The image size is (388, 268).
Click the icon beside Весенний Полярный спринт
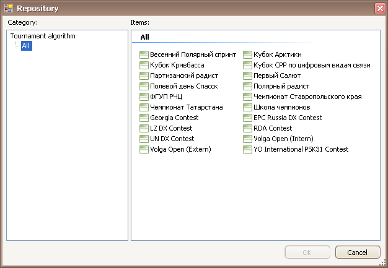pos(144,54)
